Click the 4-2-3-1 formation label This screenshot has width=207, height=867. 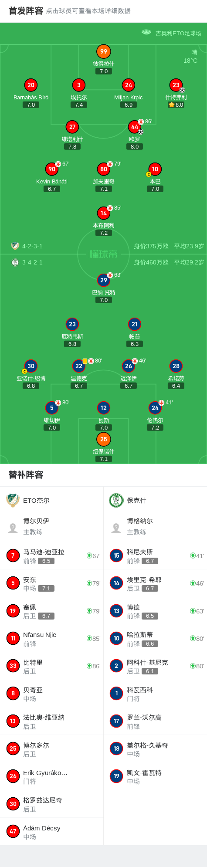32,246
